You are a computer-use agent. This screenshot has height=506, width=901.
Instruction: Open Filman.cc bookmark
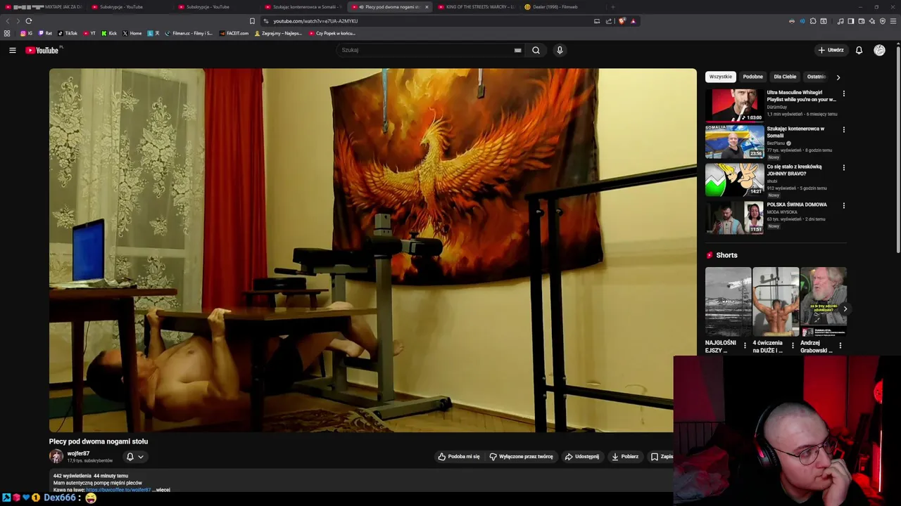(x=189, y=33)
